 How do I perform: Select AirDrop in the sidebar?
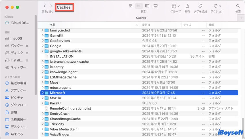[x=16, y=134]
